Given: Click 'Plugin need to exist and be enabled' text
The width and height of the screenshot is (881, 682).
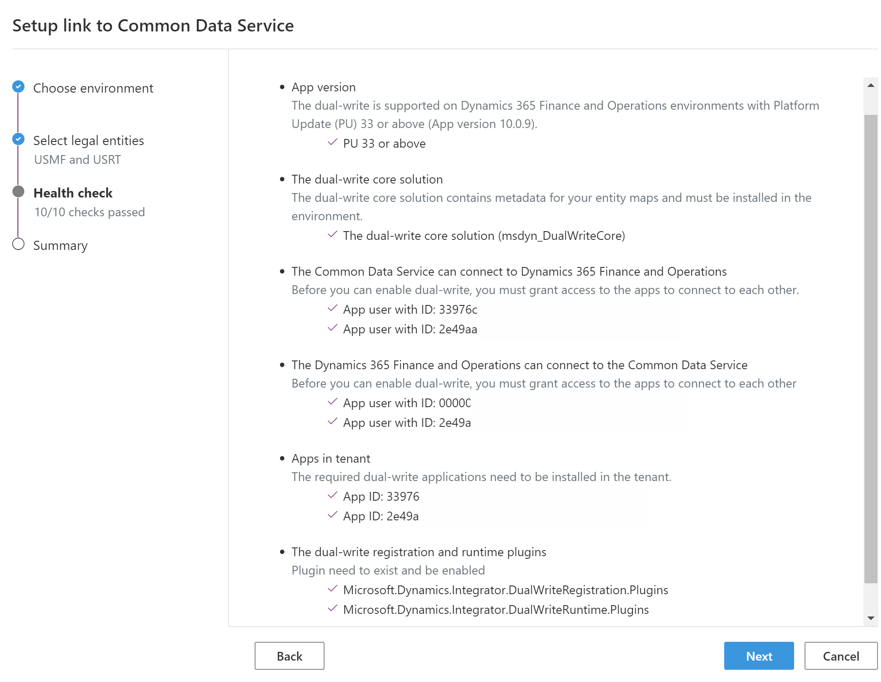Looking at the screenshot, I should [x=388, y=571].
